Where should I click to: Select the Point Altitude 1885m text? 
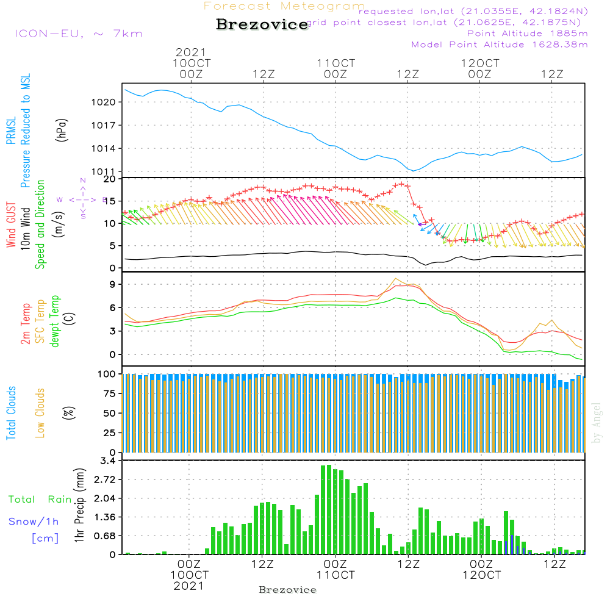point(527,34)
